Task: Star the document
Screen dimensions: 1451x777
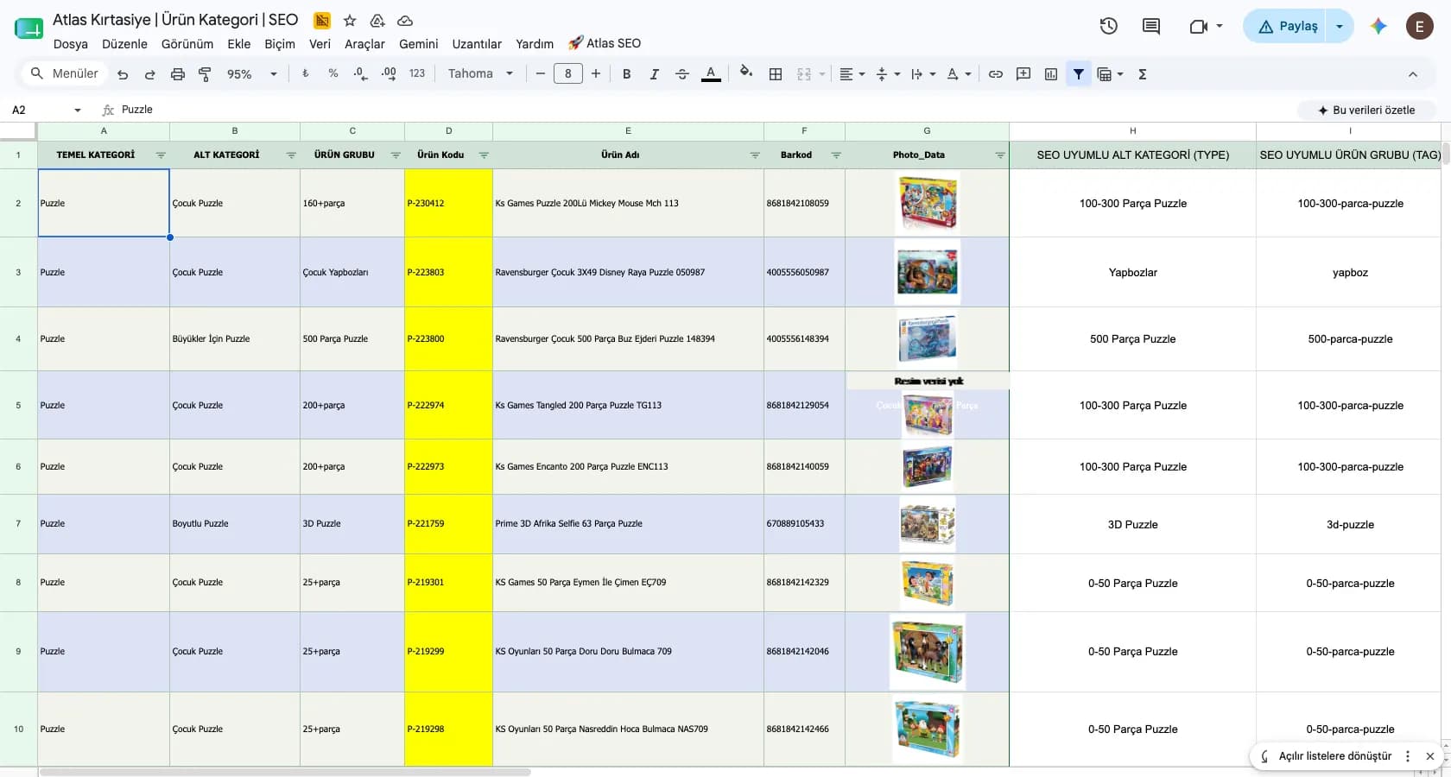Action: coord(350,21)
